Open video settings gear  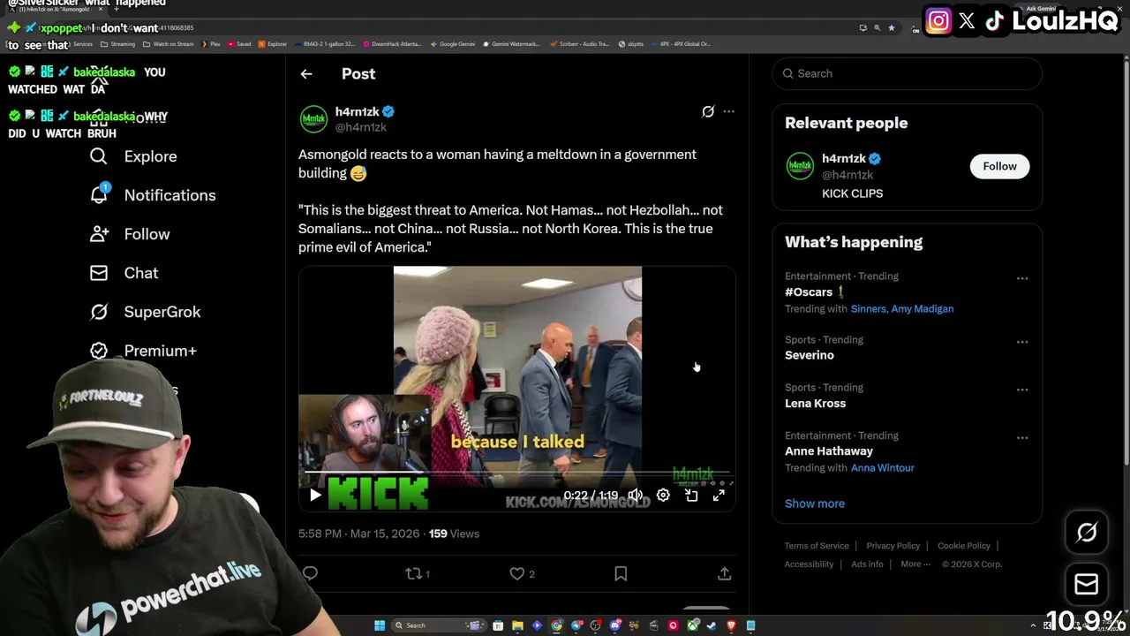pyautogui.click(x=663, y=496)
